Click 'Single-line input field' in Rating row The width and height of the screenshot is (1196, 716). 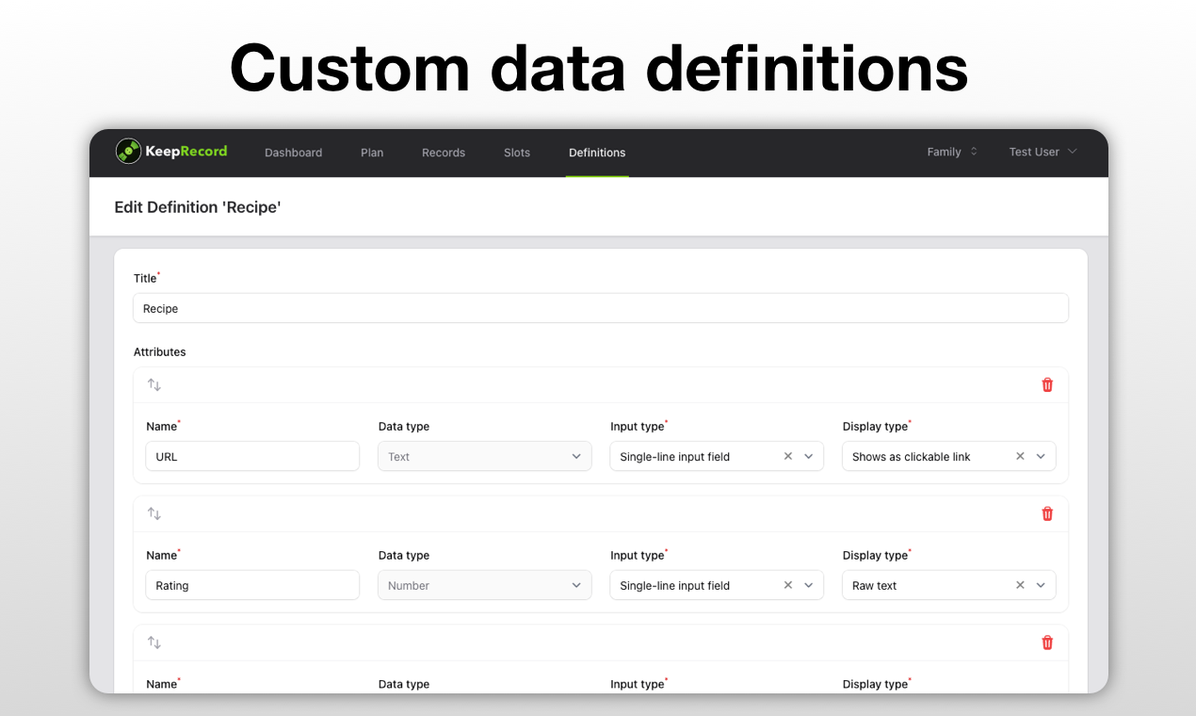[x=675, y=586]
